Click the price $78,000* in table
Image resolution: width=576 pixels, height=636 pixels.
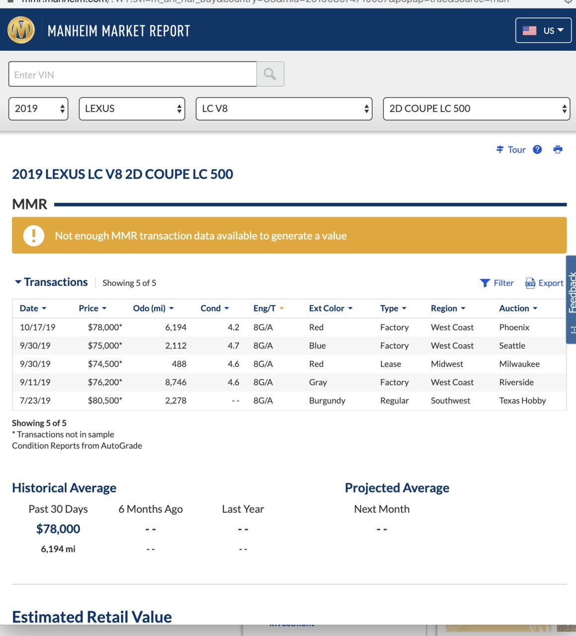coord(105,327)
